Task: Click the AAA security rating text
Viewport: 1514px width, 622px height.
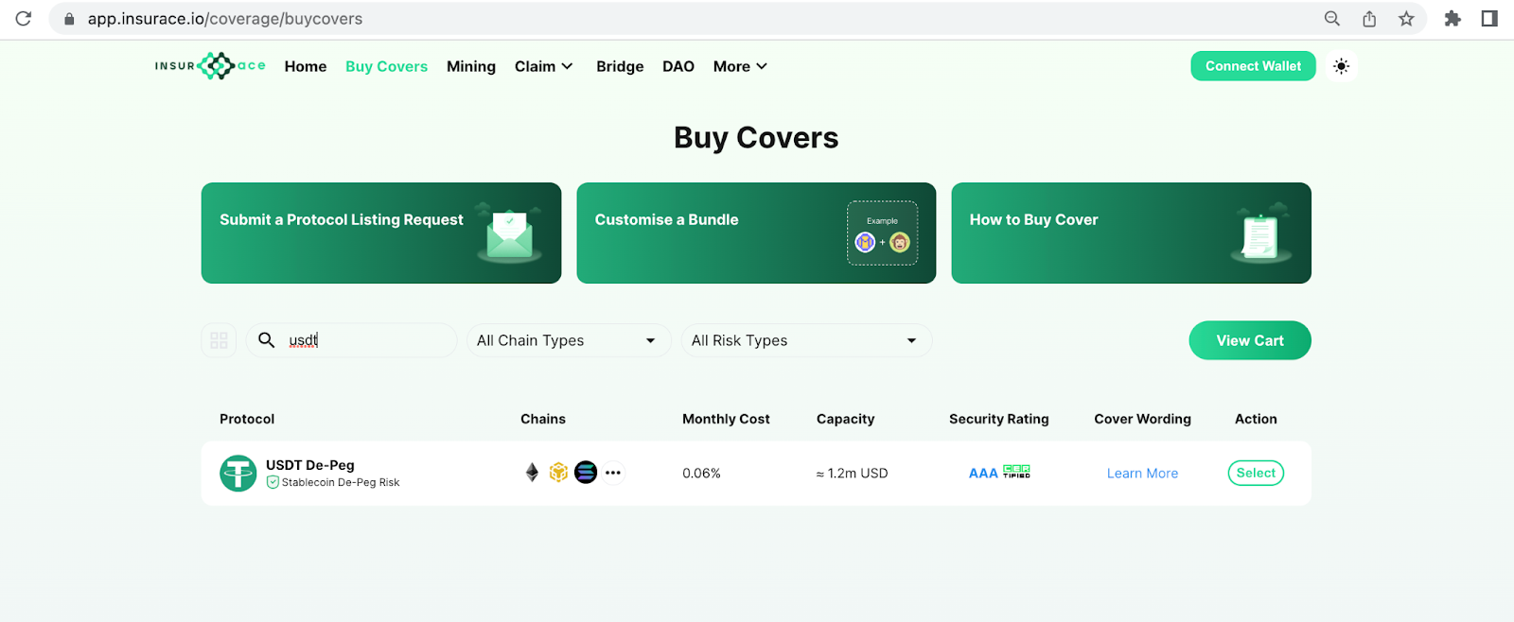Action: [x=983, y=474]
